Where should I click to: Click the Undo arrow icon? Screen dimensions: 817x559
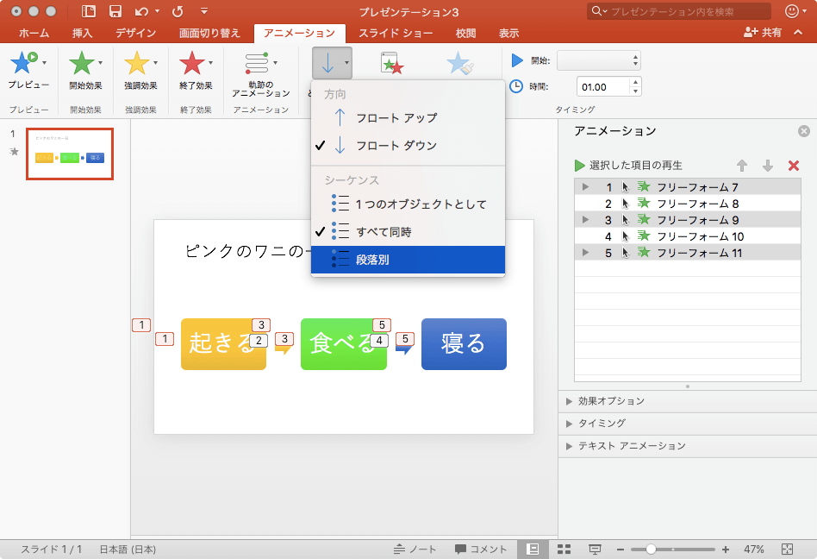click(141, 11)
